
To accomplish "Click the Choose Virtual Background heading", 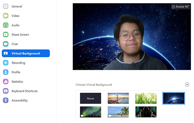I will click(94, 85).
